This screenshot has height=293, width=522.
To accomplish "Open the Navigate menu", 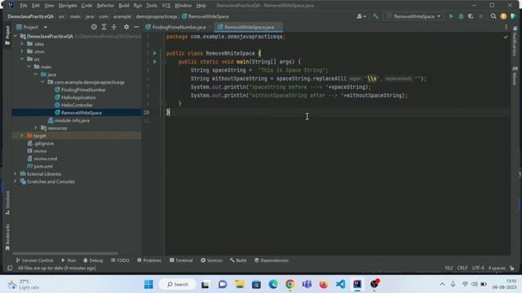I will 68,6.
